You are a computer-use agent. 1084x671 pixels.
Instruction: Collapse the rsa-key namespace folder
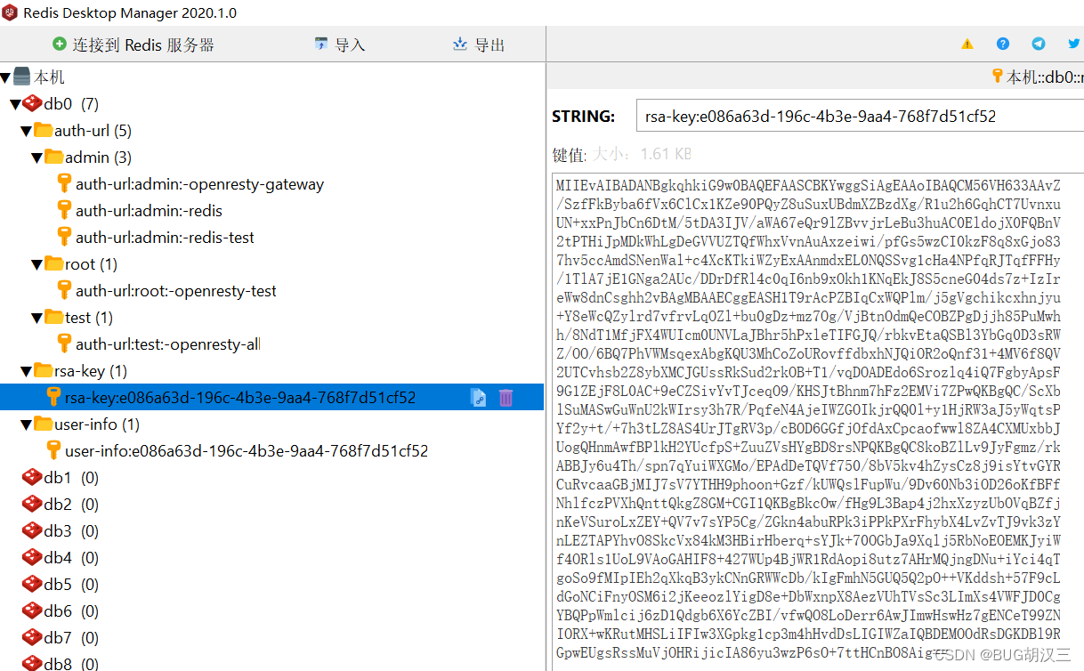pyautogui.click(x=26, y=371)
